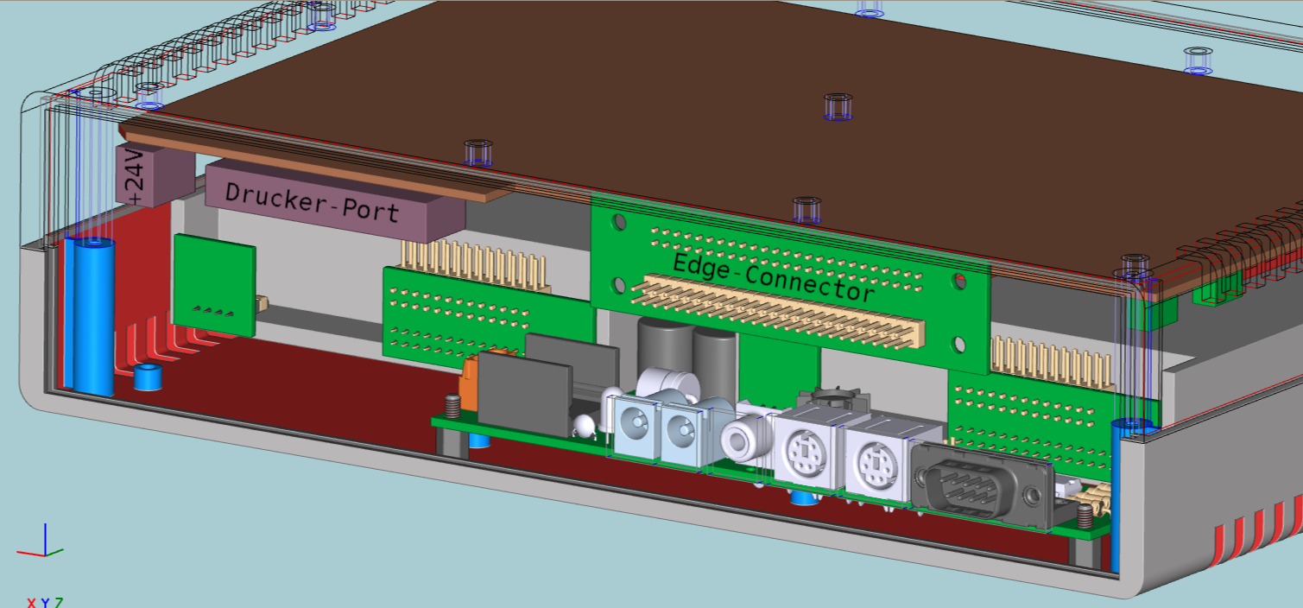Select the screw at left end of front PCB
Screen dimensions: 1303x608
tap(450, 407)
